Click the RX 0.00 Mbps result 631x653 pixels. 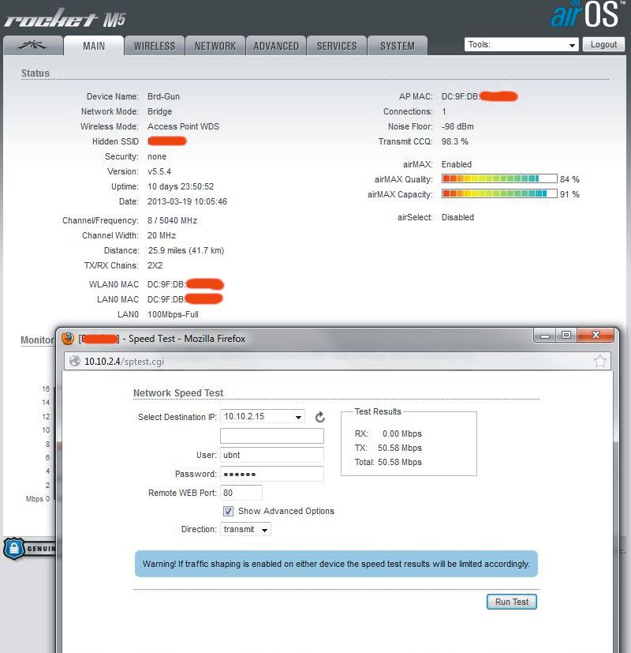401,433
